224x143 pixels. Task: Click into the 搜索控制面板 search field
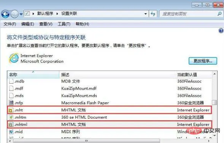click(x=188, y=14)
